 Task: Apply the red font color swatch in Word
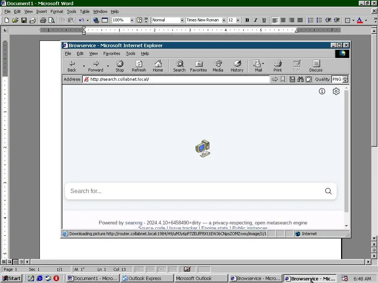(360, 20)
